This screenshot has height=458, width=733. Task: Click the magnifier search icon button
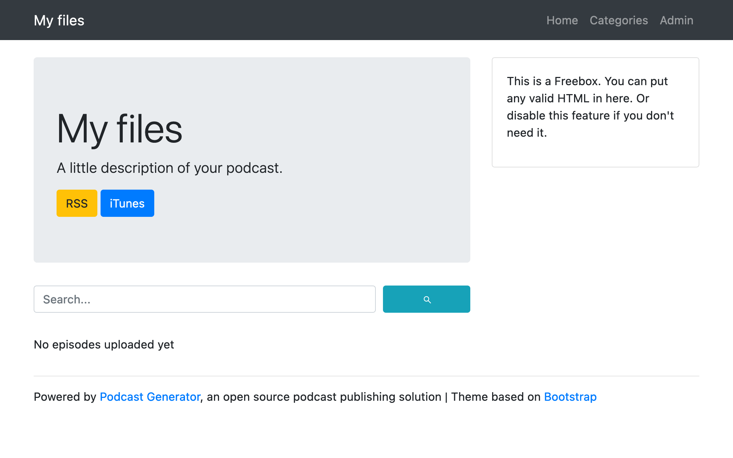426,299
